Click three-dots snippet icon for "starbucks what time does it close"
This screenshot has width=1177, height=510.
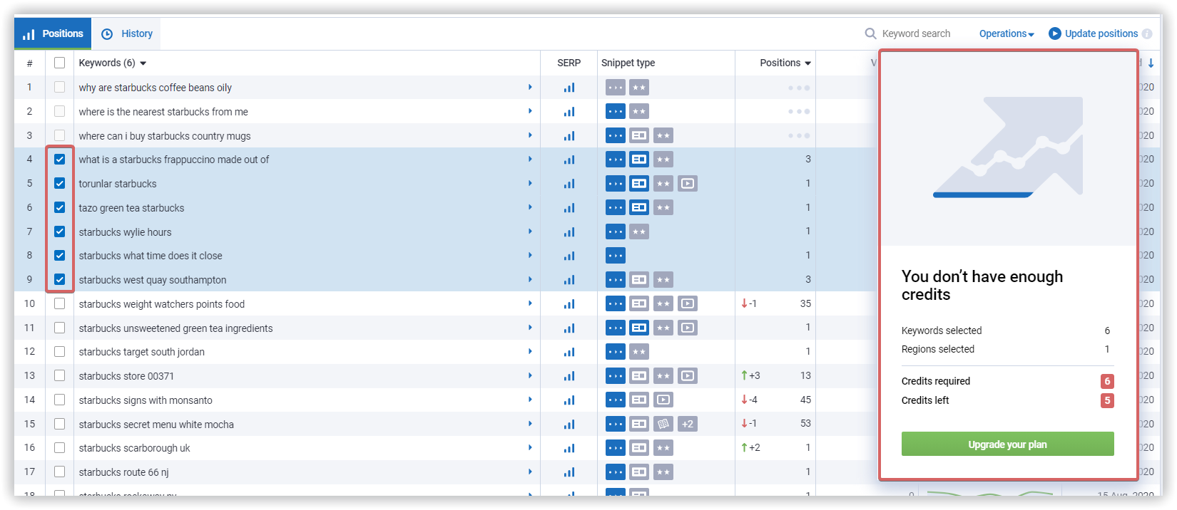[616, 255]
